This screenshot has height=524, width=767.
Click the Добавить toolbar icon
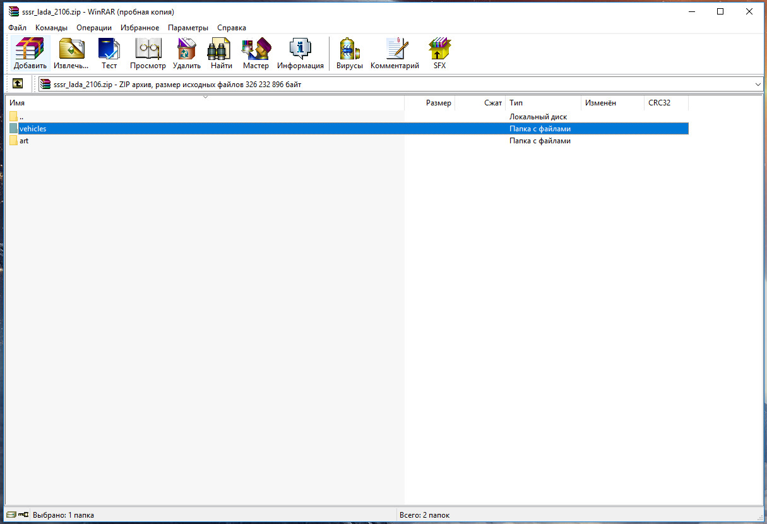[30, 54]
